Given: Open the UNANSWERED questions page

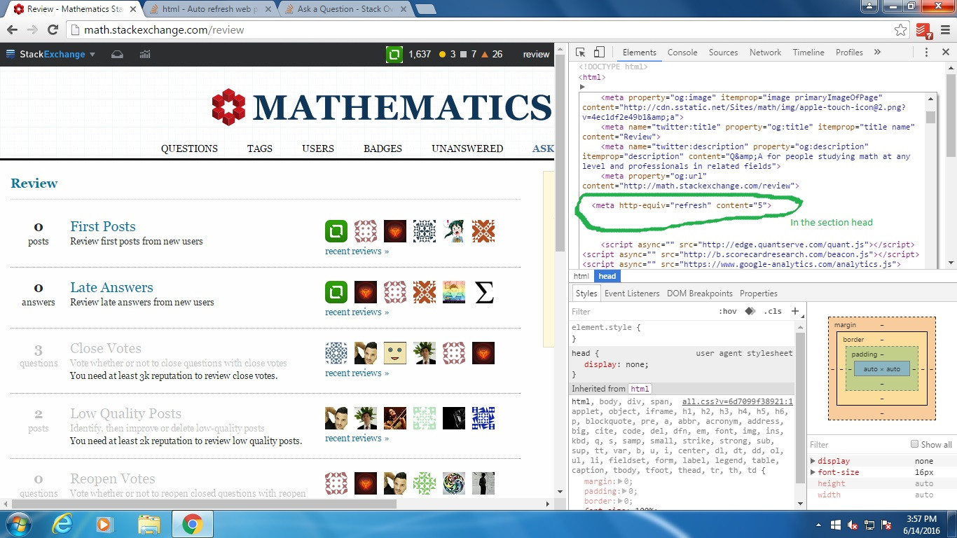Looking at the screenshot, I should tap(467, 149).
